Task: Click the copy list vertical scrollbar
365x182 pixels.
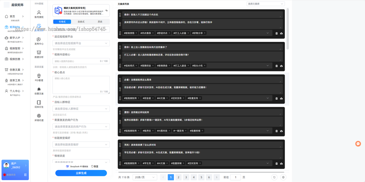Action: (x=287, y=29)
